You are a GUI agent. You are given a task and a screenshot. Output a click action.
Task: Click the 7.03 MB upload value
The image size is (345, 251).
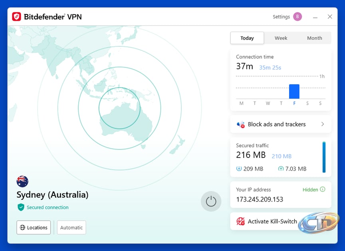pyautogui.click(x=296, y=169)
